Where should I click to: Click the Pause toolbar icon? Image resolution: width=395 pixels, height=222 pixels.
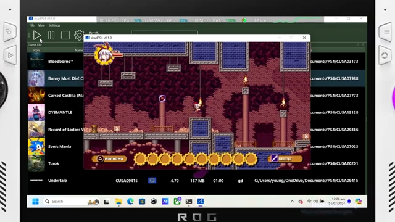point(51,35)
